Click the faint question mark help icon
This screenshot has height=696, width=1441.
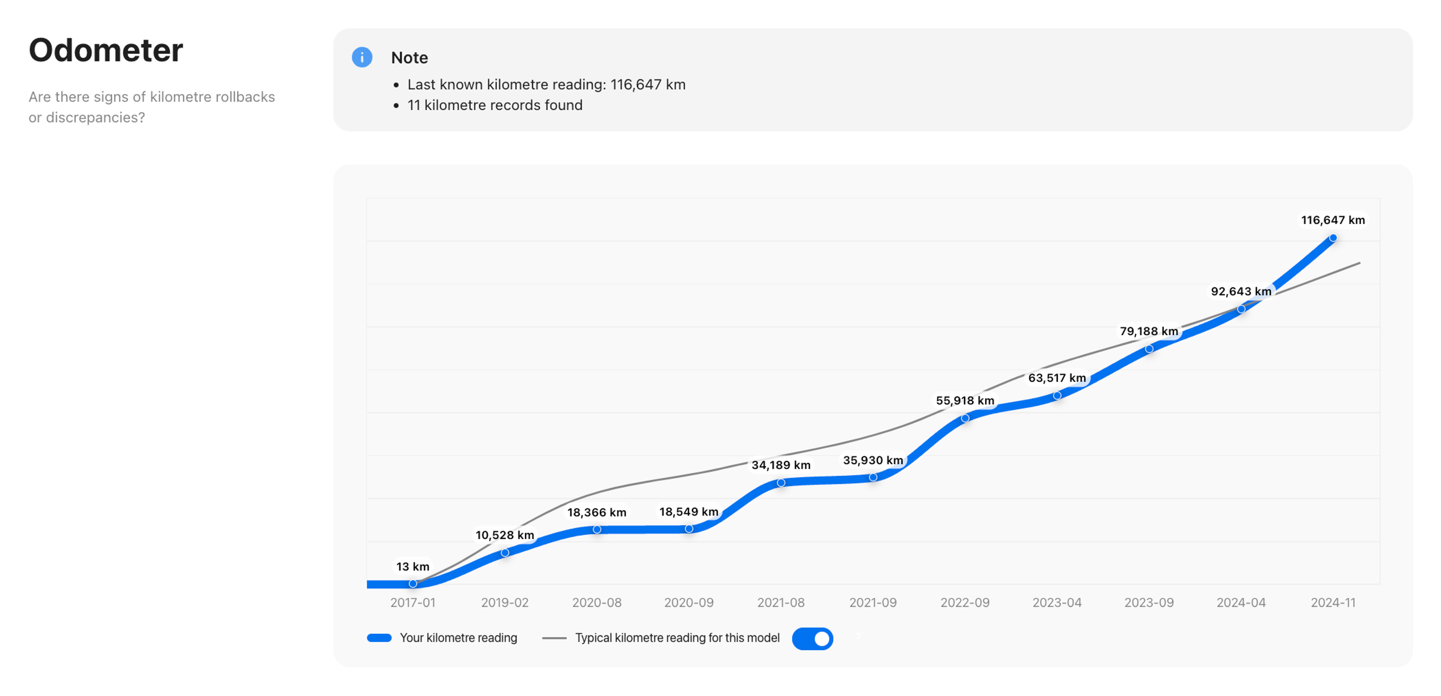click(857, 637)
